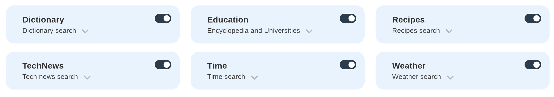This screenshot has height=97, width=554.
Task: Expand the Dictionary search chevron
Action: coord(85,31)
